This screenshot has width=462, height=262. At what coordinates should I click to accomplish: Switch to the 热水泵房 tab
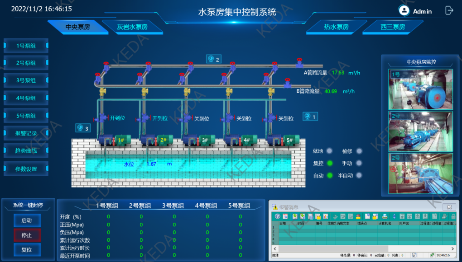pos(336,27)
